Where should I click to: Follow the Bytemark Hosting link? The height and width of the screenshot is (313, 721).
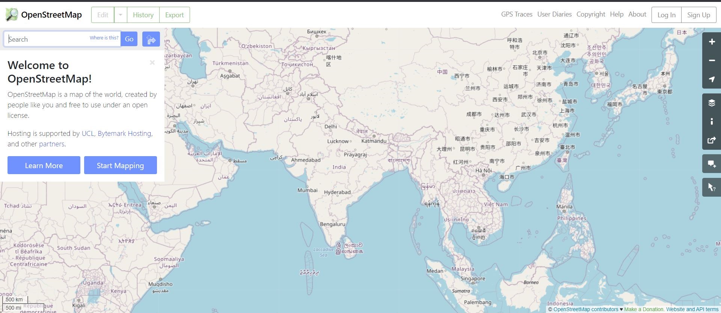coord(124,133)
